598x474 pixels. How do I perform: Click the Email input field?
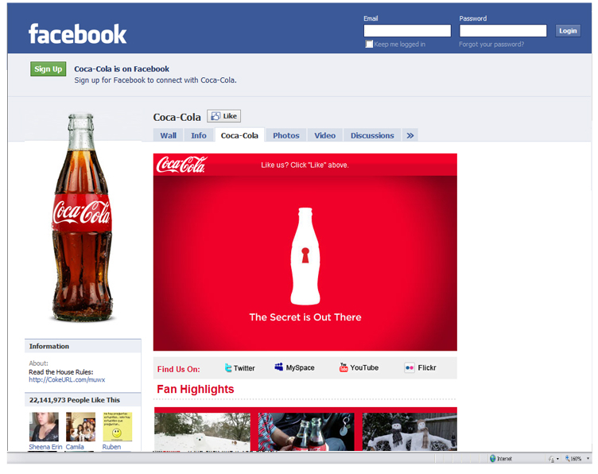tap(407, 31)
